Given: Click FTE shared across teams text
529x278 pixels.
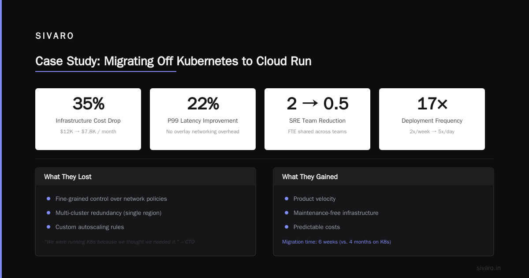Looking at the screenshot, I should pyautogui.click(x=317, y=131).
